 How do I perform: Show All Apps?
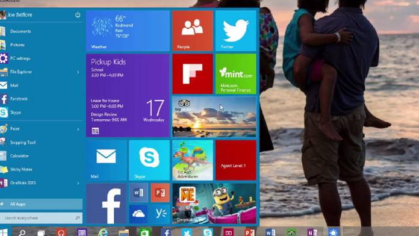tap(41, 204)
